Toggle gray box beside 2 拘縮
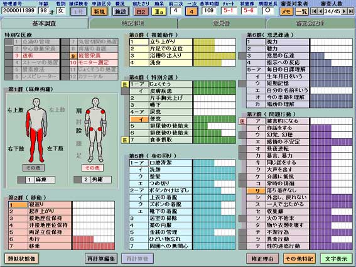This screenshot has width=356, height=267. pyautogui.click(x=77, y=180)
